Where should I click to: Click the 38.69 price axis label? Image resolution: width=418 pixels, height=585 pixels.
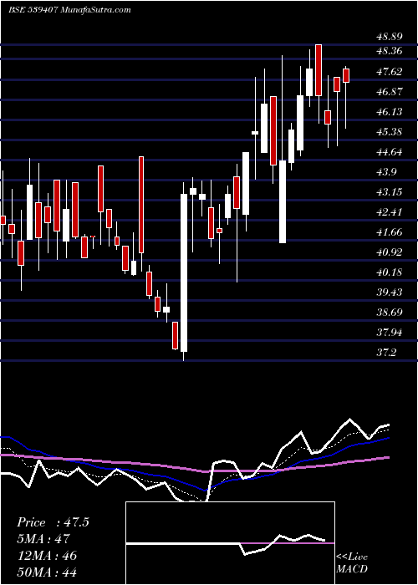coord(390,313)
